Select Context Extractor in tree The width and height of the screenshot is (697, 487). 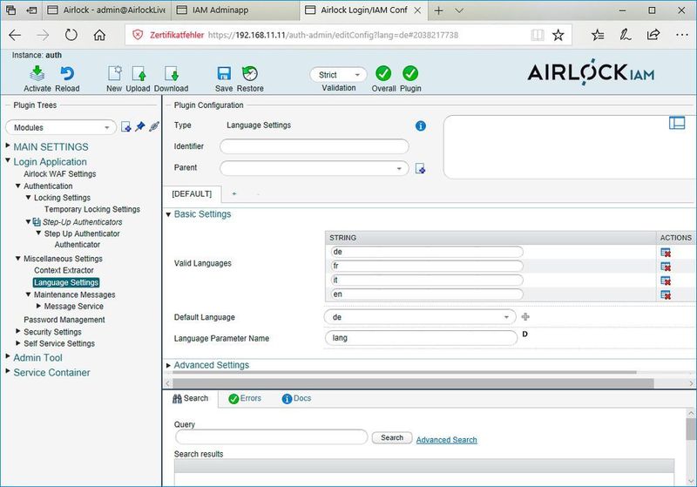(x=64, y=270)
